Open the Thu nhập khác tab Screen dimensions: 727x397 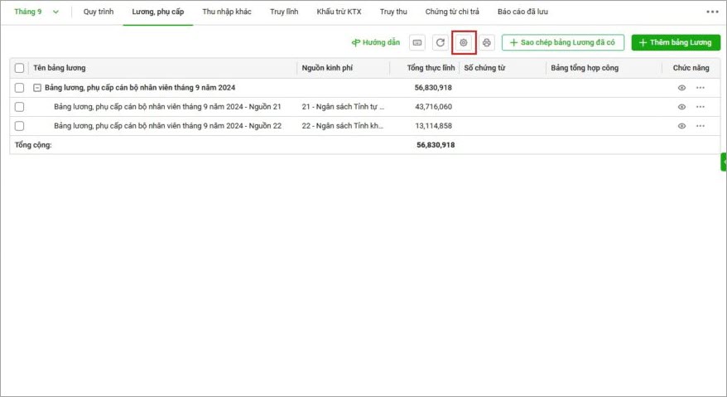[x=227, y=12]
